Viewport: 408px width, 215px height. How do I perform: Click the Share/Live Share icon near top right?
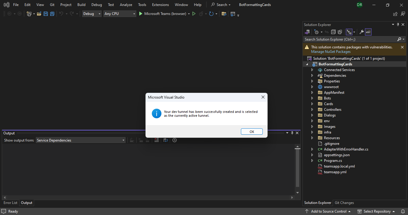[x=395, y=14]
